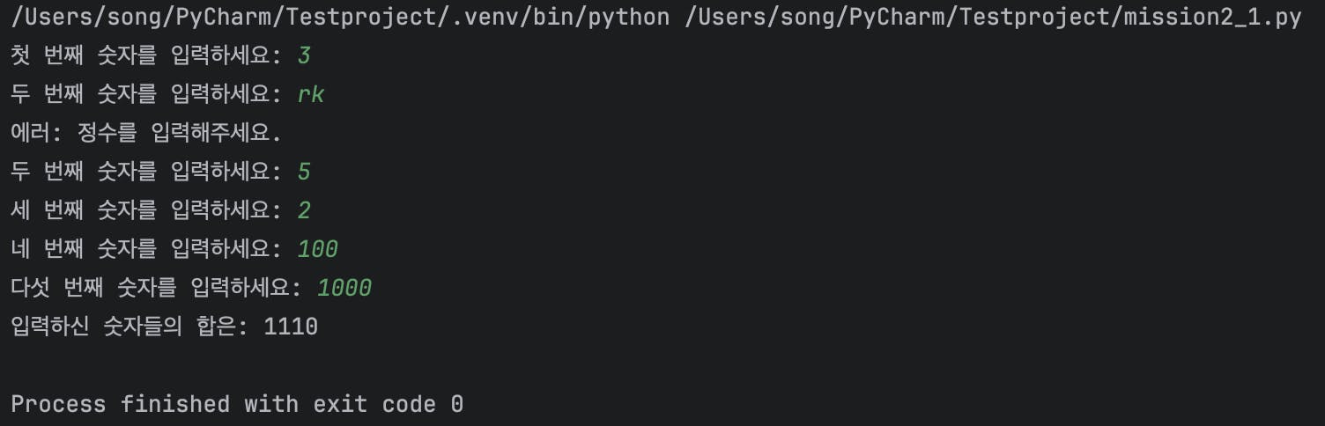Click the entered value 100
Screen dimensions: 1325x426
(317, 249)
